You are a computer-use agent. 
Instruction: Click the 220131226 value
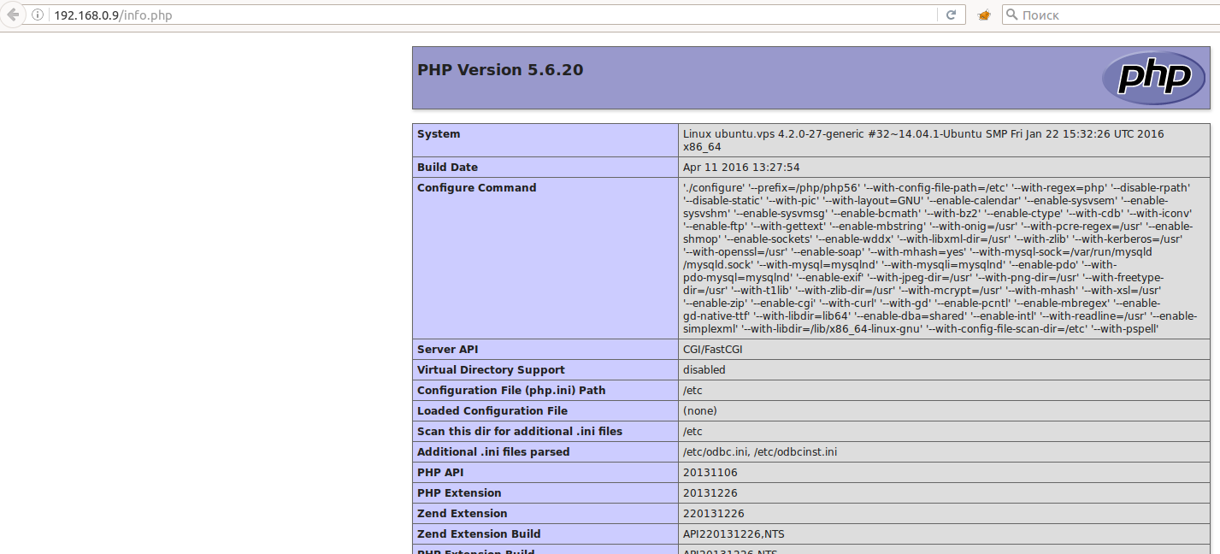click(713, 514)
